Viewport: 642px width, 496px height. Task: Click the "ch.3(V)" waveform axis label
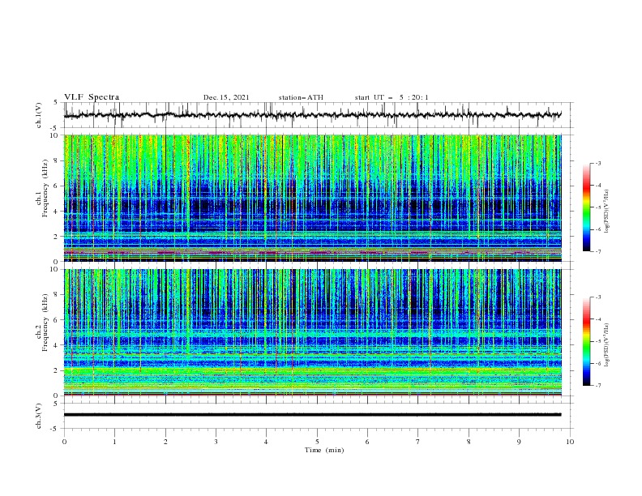pyautogui.click(x=39, y=416)
